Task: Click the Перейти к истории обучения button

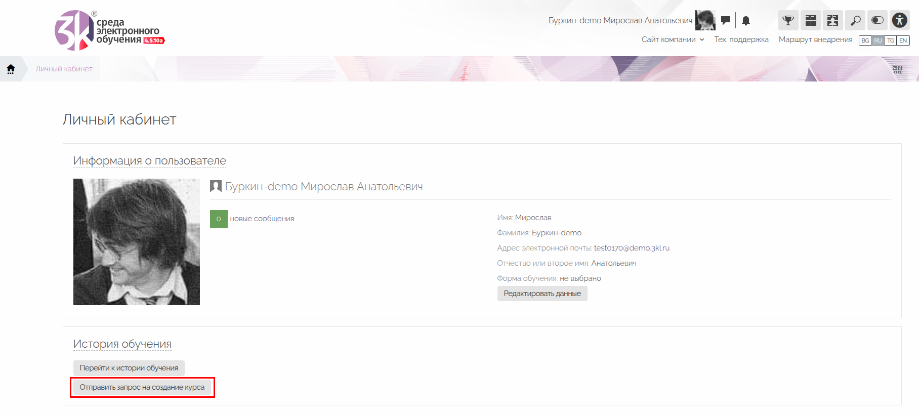Action: tap(129, 368)
